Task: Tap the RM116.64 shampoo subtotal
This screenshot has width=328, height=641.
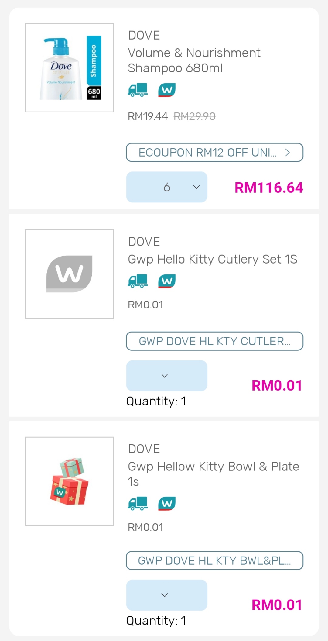Action: coord(268,188)
